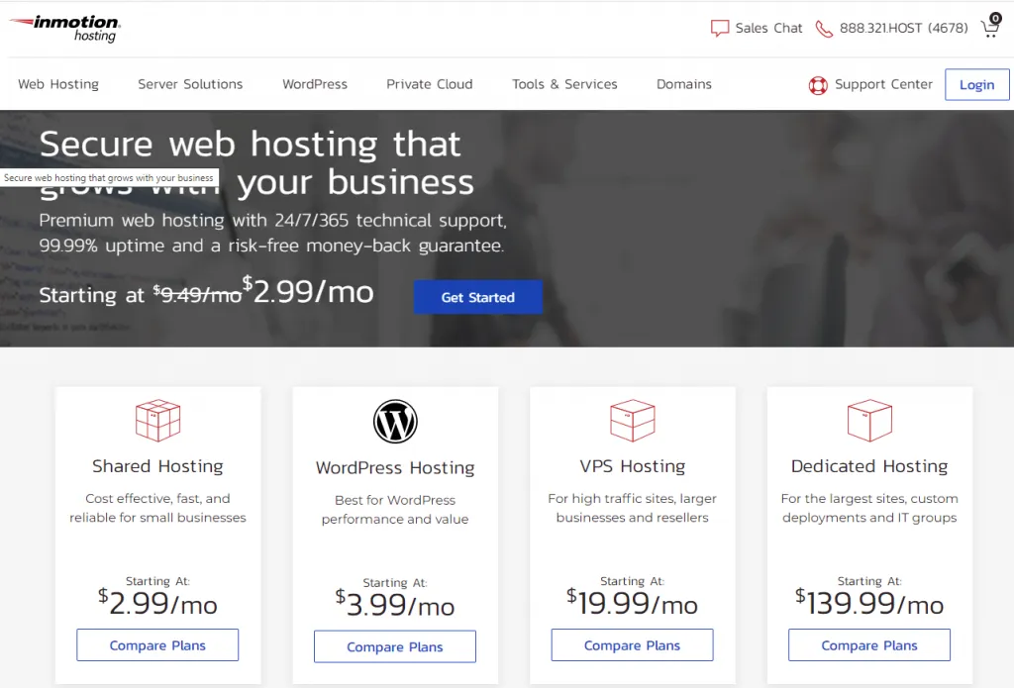Image resolution: width=1014 pixels, height=688 pixels.
Task: Click 'Cost effective, fast, and reliable' description
Action: tap(157, 508)
